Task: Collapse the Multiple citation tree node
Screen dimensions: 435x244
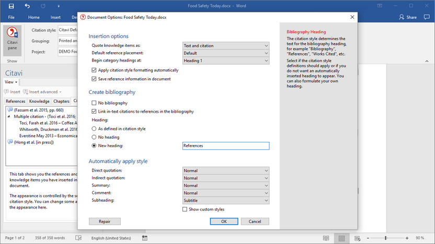Action: 9,116
